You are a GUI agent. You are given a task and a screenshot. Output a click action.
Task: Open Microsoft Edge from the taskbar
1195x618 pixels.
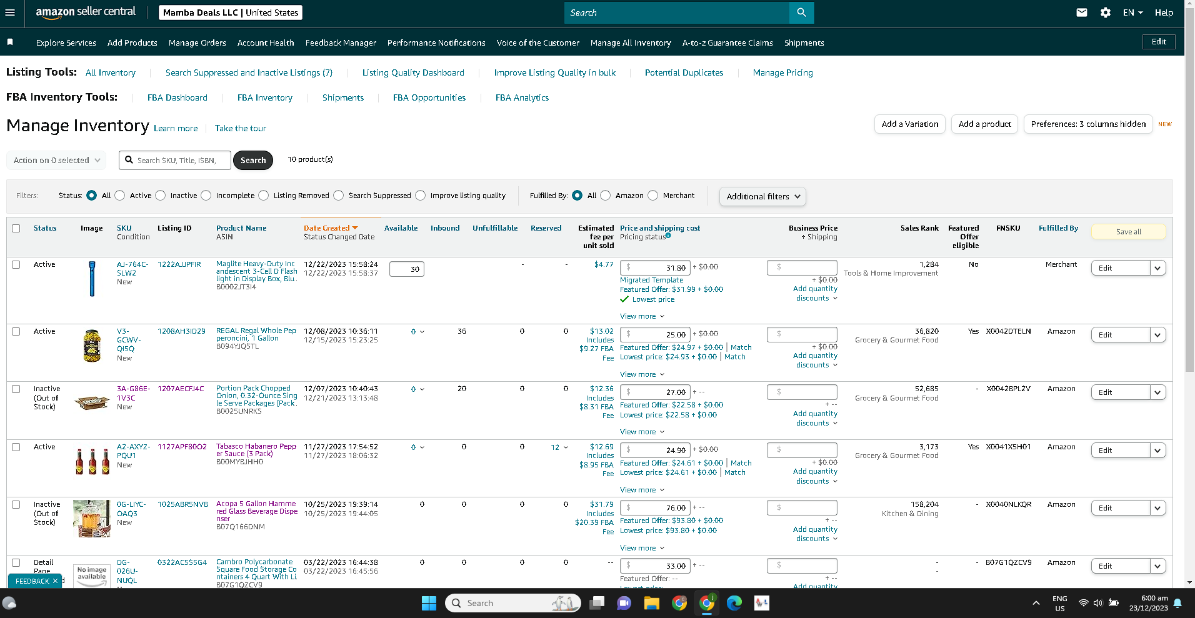(734, 603)
